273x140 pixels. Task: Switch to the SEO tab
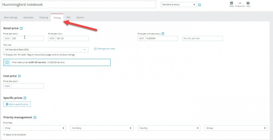pyautogui.click(x=69, y=17)
